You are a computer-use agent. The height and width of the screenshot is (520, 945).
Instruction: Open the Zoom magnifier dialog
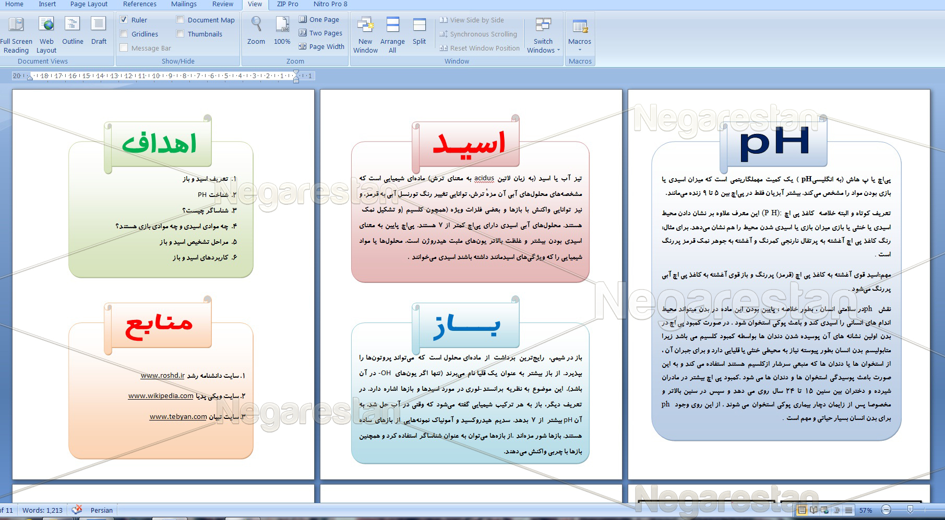tap(256, 30)
